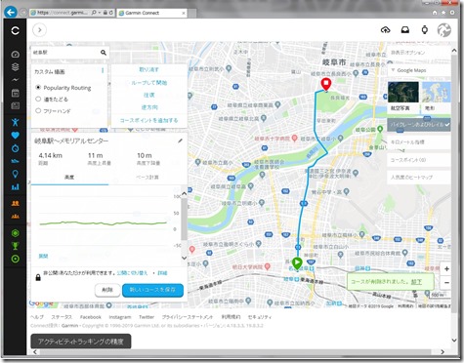Open the stacked layers icon in sidebar

[x=16, y=67]
